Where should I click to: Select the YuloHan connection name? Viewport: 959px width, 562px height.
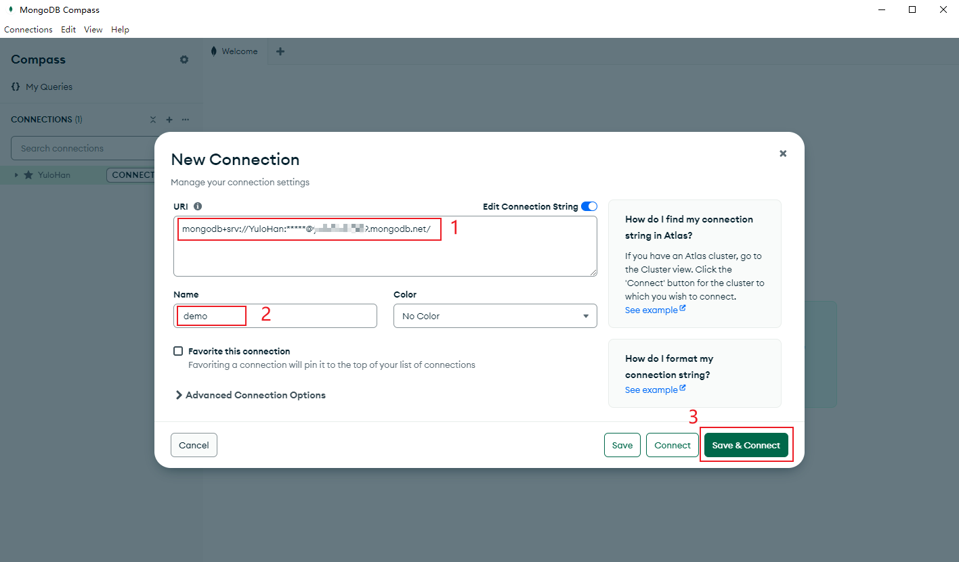click(54, 175)
